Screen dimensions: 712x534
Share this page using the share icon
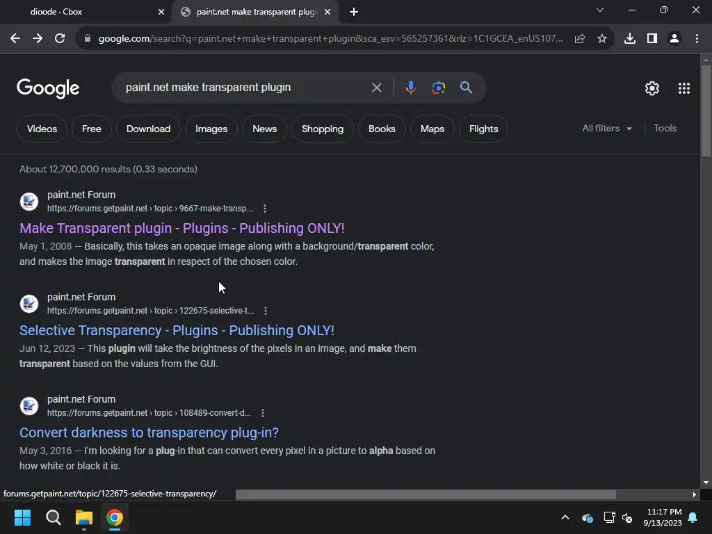(580, 39)
